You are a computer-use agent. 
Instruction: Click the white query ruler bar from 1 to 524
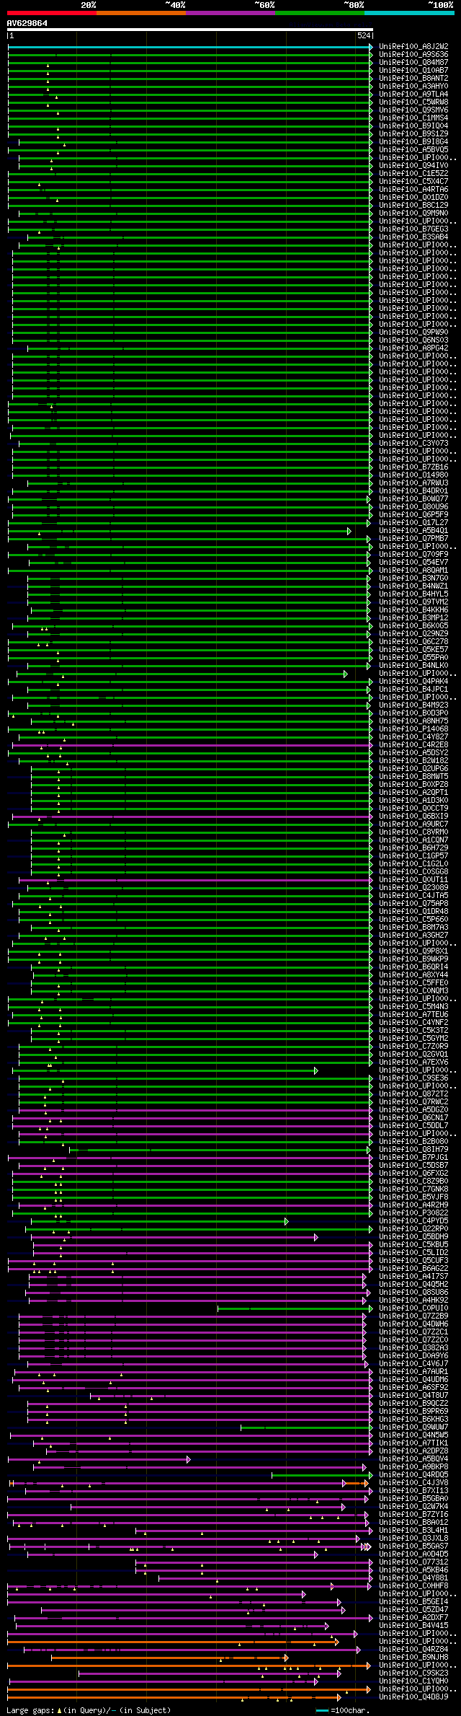(190, 30)
